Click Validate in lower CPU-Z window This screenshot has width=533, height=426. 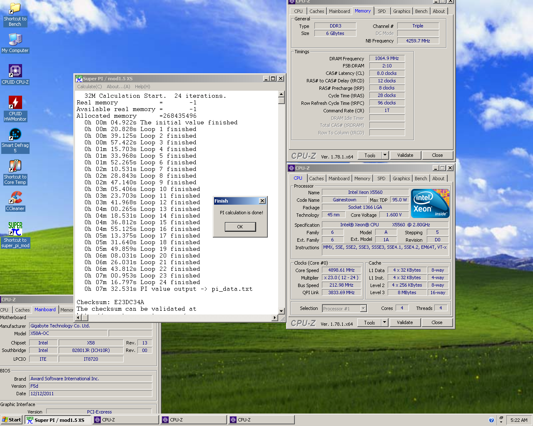[405, 322]
